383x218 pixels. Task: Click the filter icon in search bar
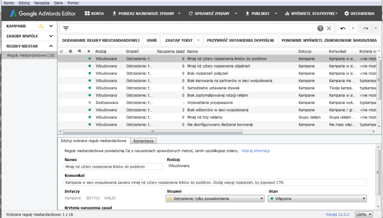66,28
